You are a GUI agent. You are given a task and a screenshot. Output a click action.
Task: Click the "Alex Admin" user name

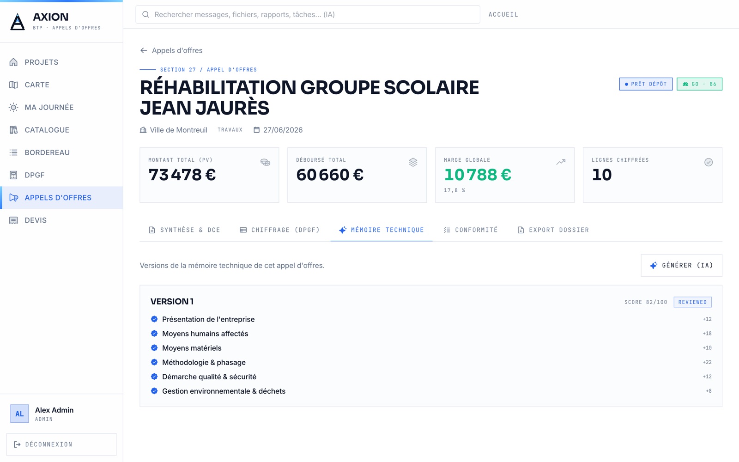(54, 410)
